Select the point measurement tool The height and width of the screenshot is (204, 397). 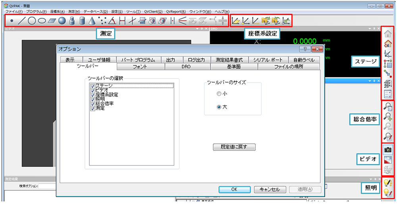pos(12,21)
